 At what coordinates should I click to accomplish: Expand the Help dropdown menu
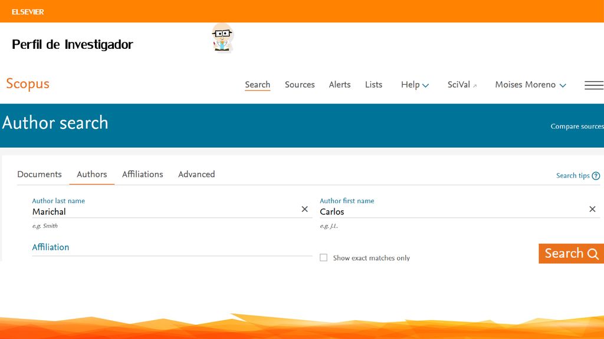point(415,85)
